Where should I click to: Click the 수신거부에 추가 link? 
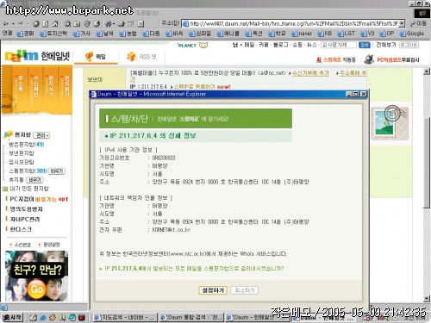[x=310, y=73]
